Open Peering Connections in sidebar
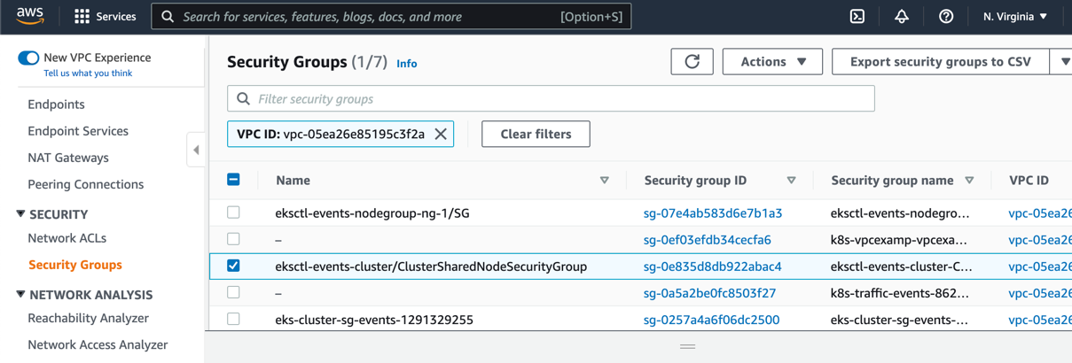This screenshot has height=363, width=1072. (85, 184)
